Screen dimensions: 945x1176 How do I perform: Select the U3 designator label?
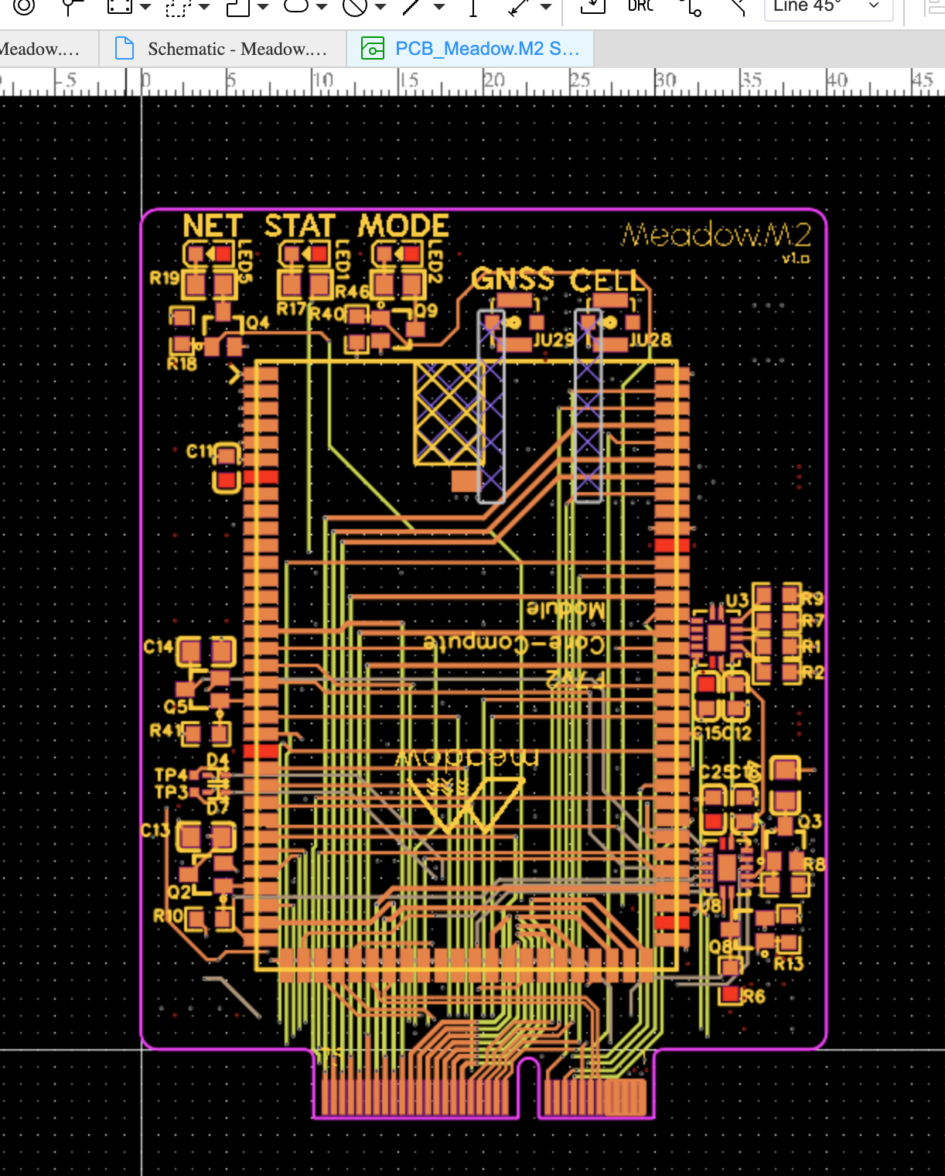pos(737,600)
